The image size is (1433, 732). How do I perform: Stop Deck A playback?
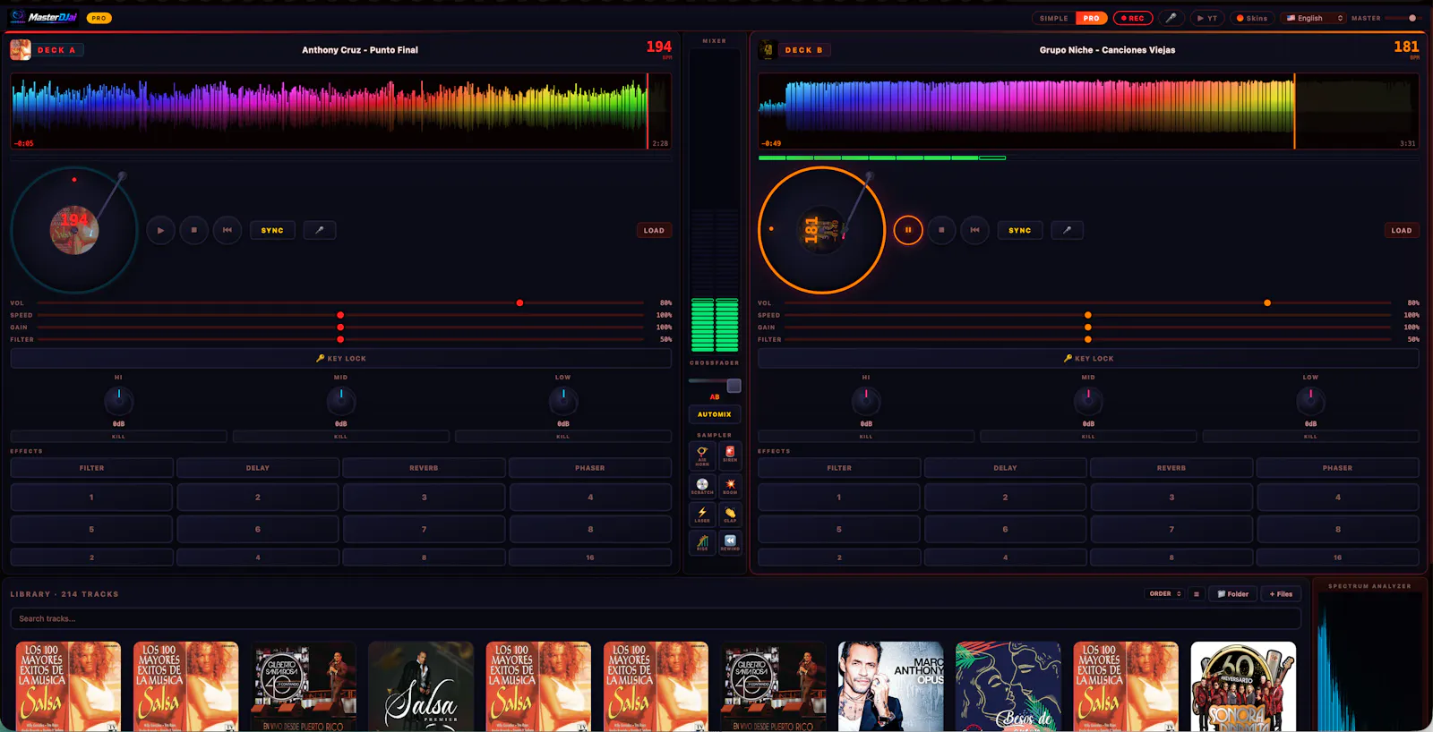[x=193, y=230]
